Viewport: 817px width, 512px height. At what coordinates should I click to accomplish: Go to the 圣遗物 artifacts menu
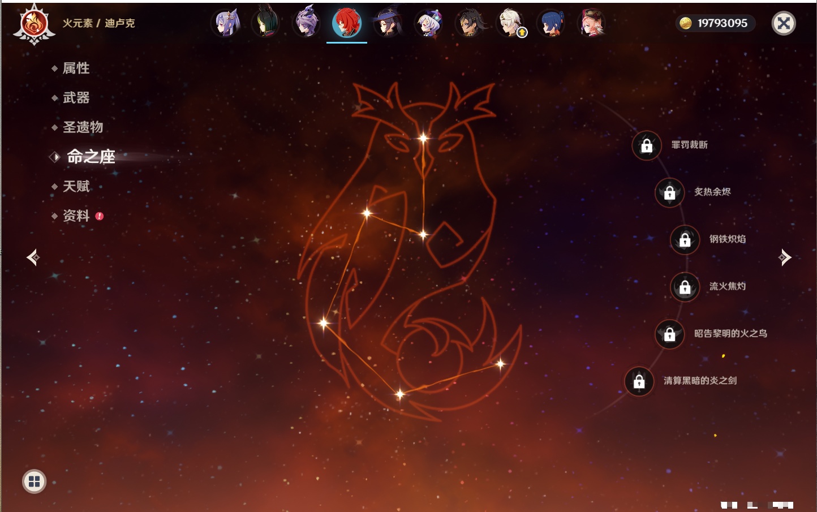pos(83,127)
